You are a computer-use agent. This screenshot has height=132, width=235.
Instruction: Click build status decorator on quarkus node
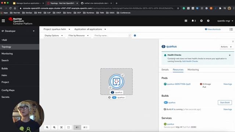pyautogui.click(x=110, y=88)
